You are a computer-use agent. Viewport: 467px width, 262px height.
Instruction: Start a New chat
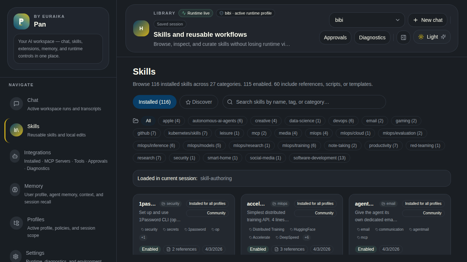[428, 20]
